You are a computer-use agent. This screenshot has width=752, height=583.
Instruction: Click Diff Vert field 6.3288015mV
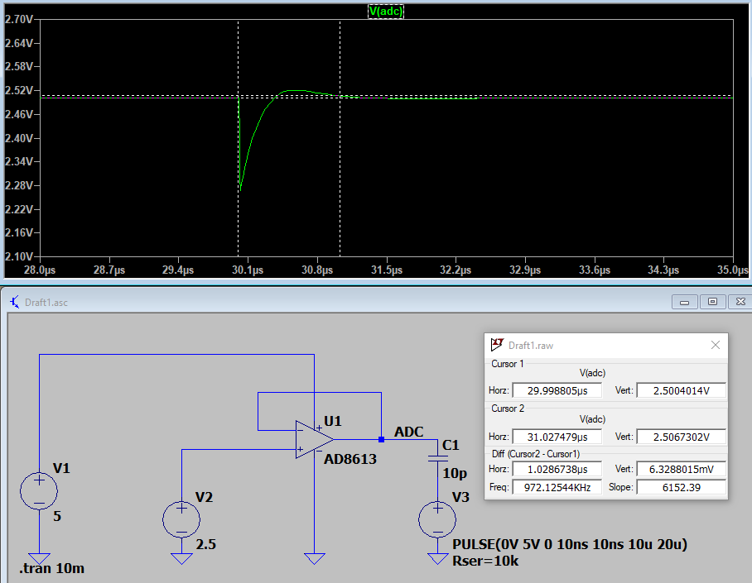681,469
